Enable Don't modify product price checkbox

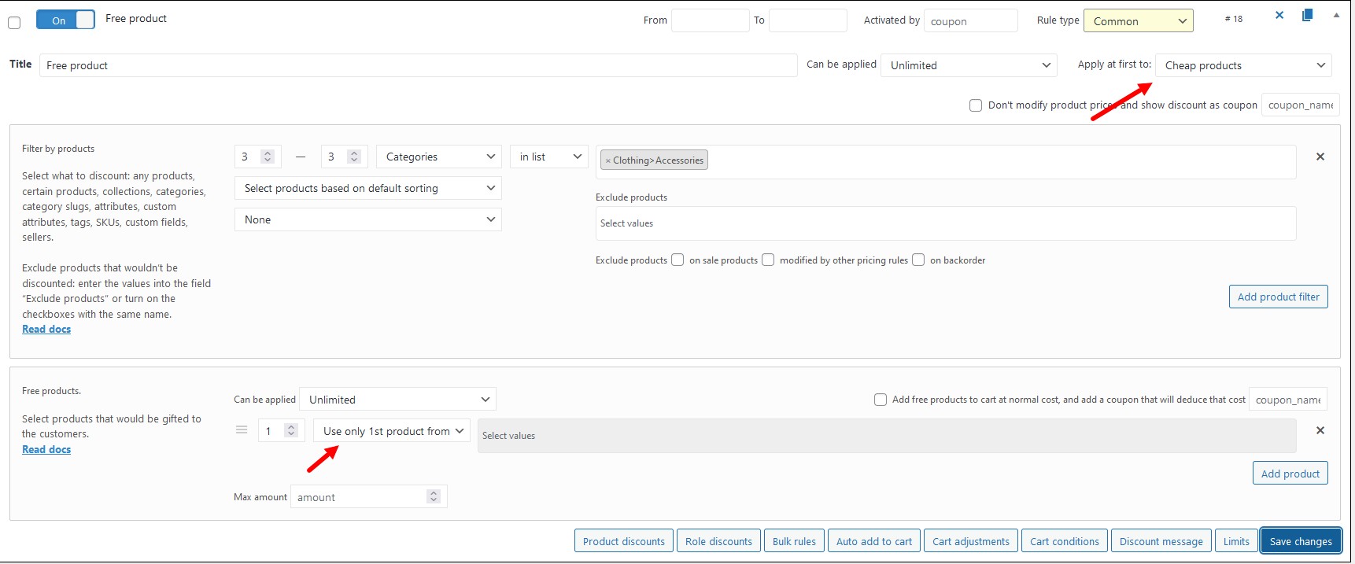pyautogui.click(x=976, y=105)
